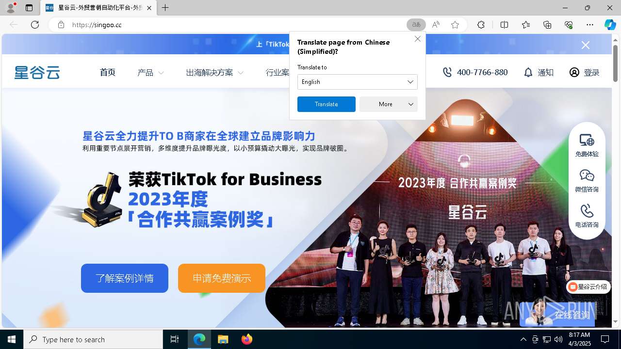Add this page to favorites star
Viewport: 621px width, 349px height.
455,25
